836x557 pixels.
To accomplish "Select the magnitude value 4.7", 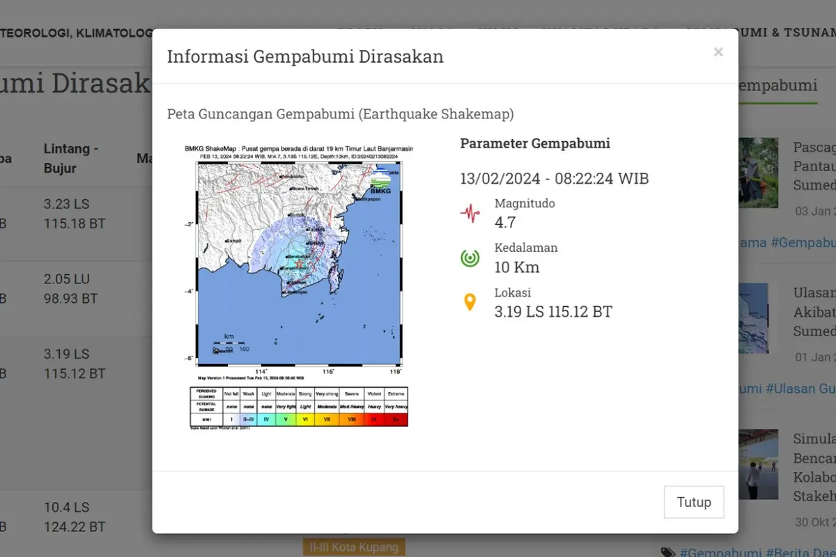I will click(505, 222).
